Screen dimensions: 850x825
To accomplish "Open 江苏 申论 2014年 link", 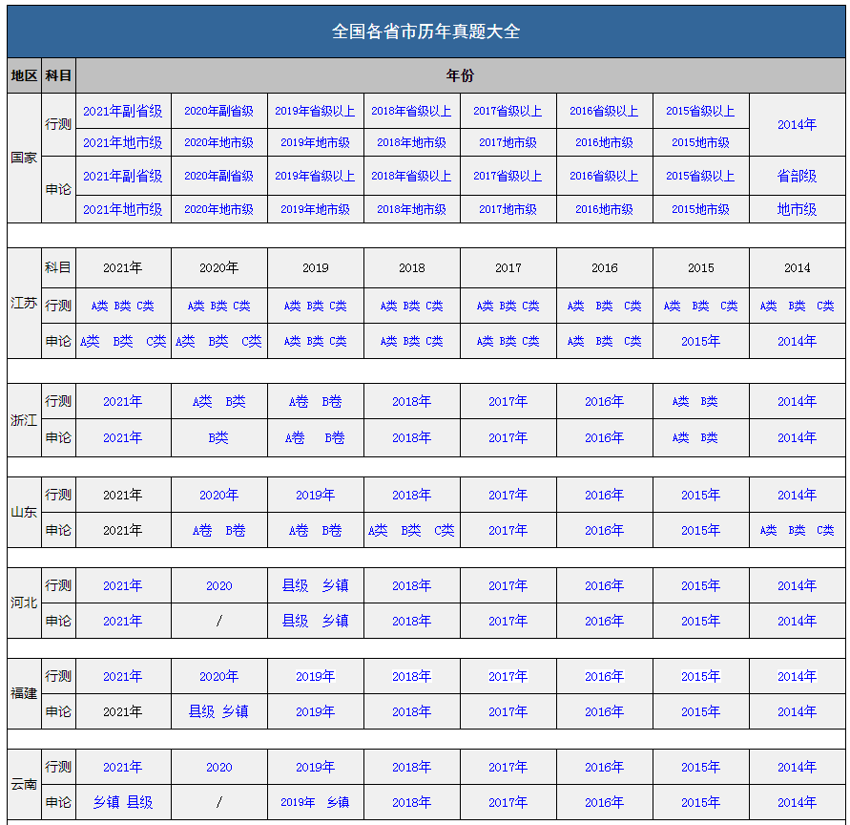I will (797, 341).
